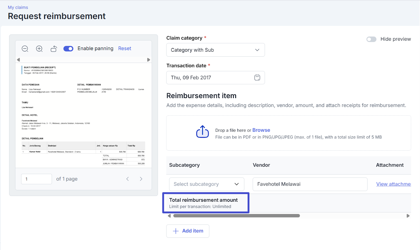Go to next preview page arrow
Image resolution: width=420 pixels, height=250 pixels.
pos(141,179)
